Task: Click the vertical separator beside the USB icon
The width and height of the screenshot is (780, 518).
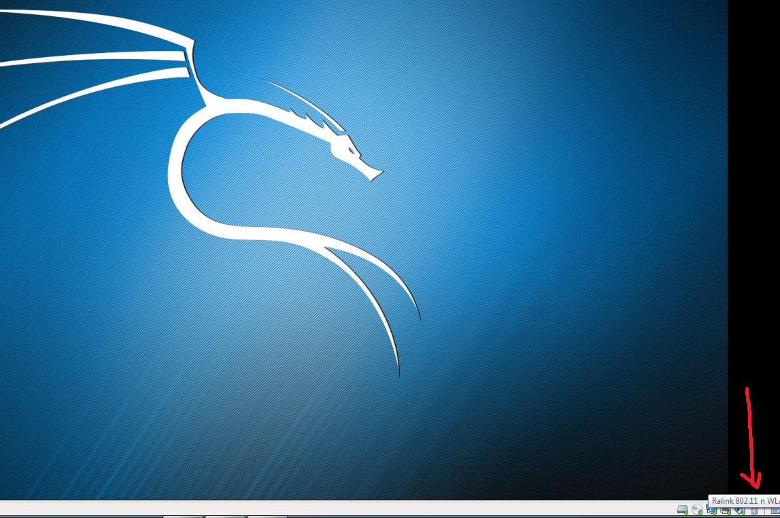Action: tap(764, 511)
